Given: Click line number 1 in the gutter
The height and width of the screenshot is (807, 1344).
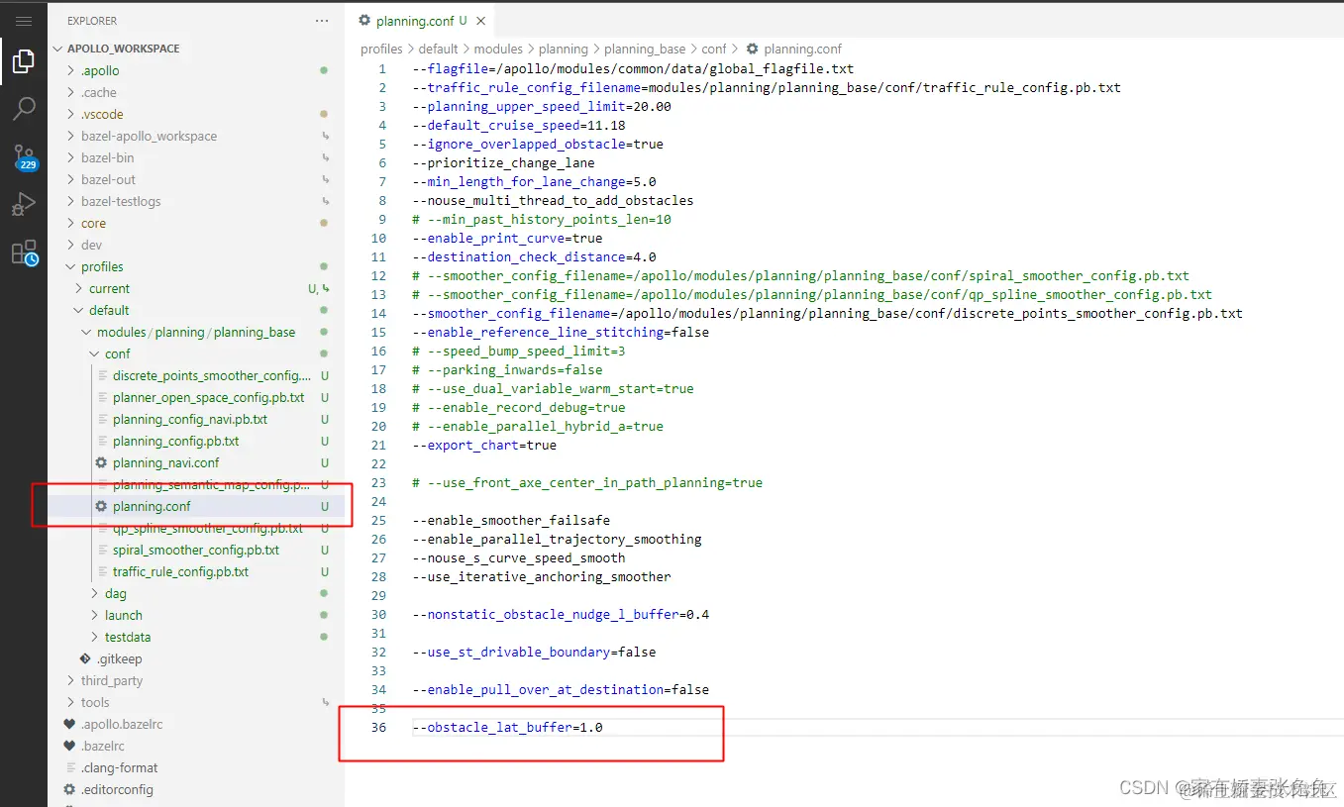Looking at the screenshot, I should 382,68.
